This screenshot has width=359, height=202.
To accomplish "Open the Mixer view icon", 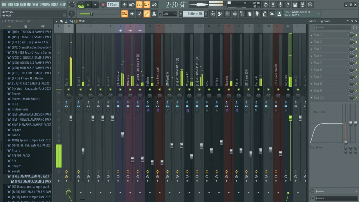I will pos(235,14).
